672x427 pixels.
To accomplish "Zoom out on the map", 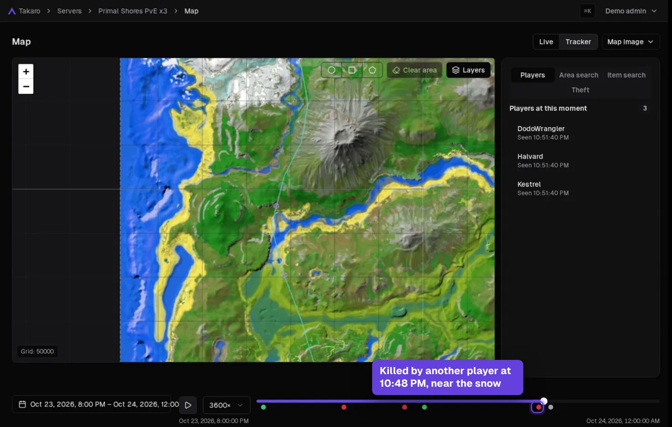I will click(x=26, y=87).
